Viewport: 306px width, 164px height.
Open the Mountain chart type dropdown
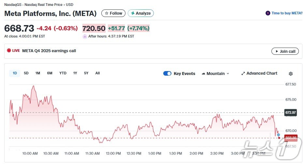point(215,74)
